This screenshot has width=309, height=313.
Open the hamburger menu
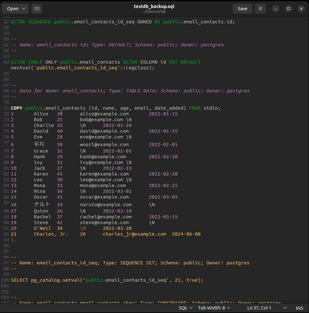pyautogui.click(x=260, y=8)
